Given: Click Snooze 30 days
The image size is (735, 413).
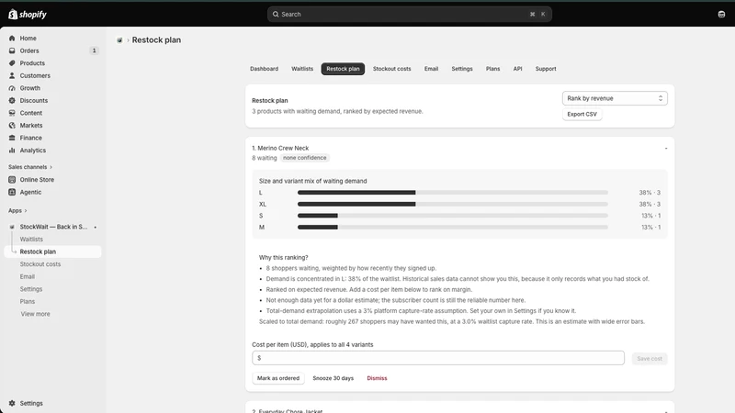Looking at the screenshot, I should pyautogui.click(x=333, y=378).
